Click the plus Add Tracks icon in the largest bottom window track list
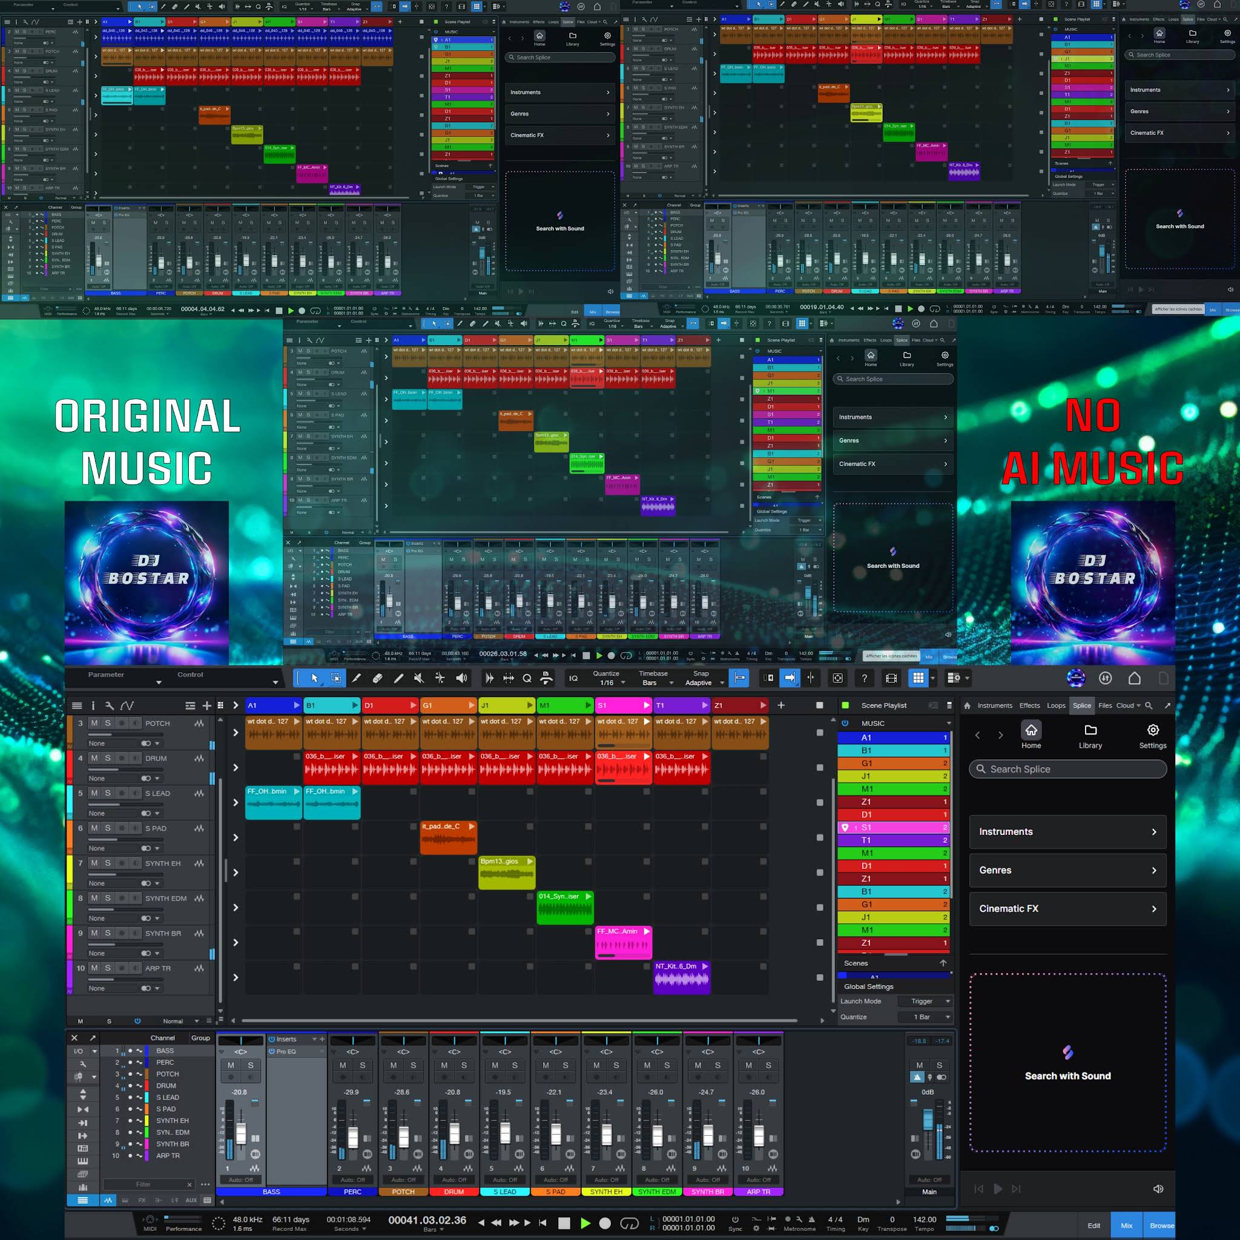1240x1240 pixels. coord(206,705)
